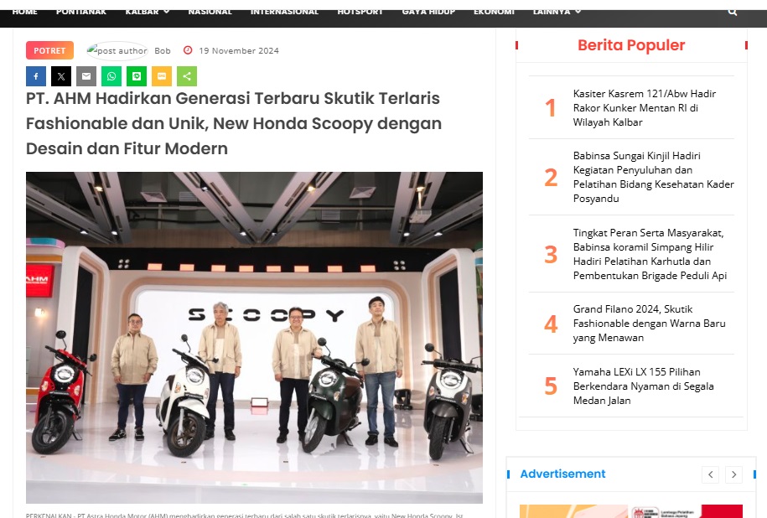Click the POTRET category badge
The image size is (767, 518).
pyautogui.click(x=49, y=50)
